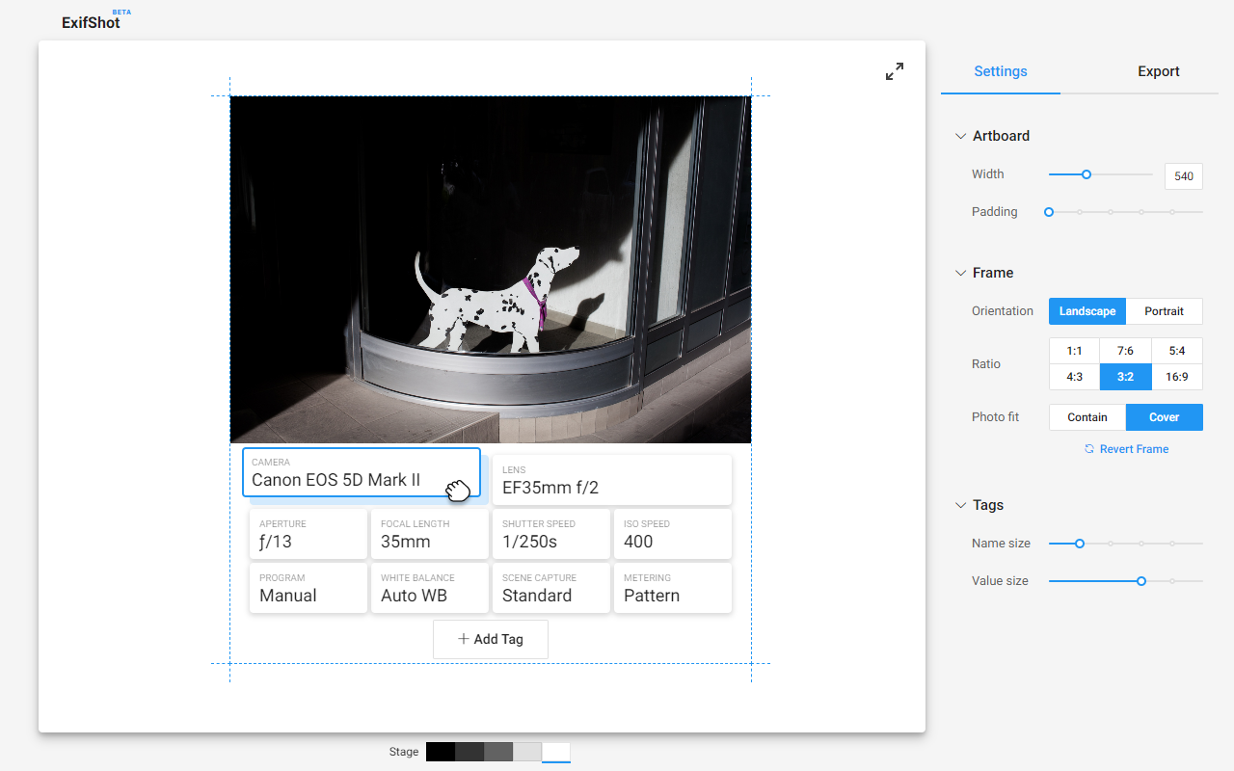Set photo fit to Cover

point(1165,417)
